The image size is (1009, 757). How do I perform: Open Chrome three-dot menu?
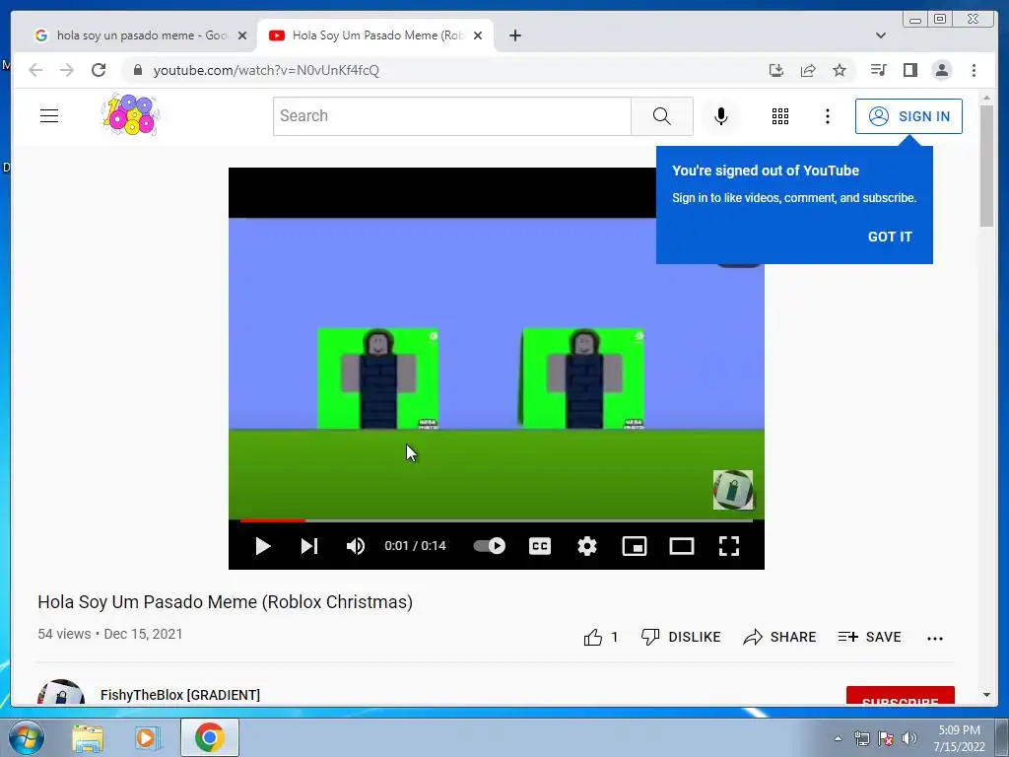(974, 70)
